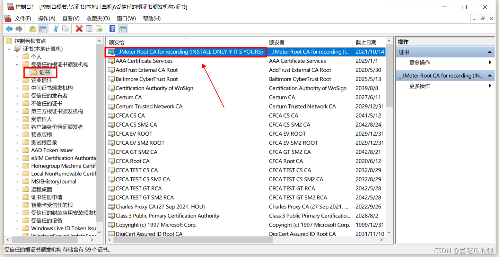This screenshot has width=499, height=257.
Task: Click the certificate icon for CFCA EV ROOT
Action: [111, 134]
